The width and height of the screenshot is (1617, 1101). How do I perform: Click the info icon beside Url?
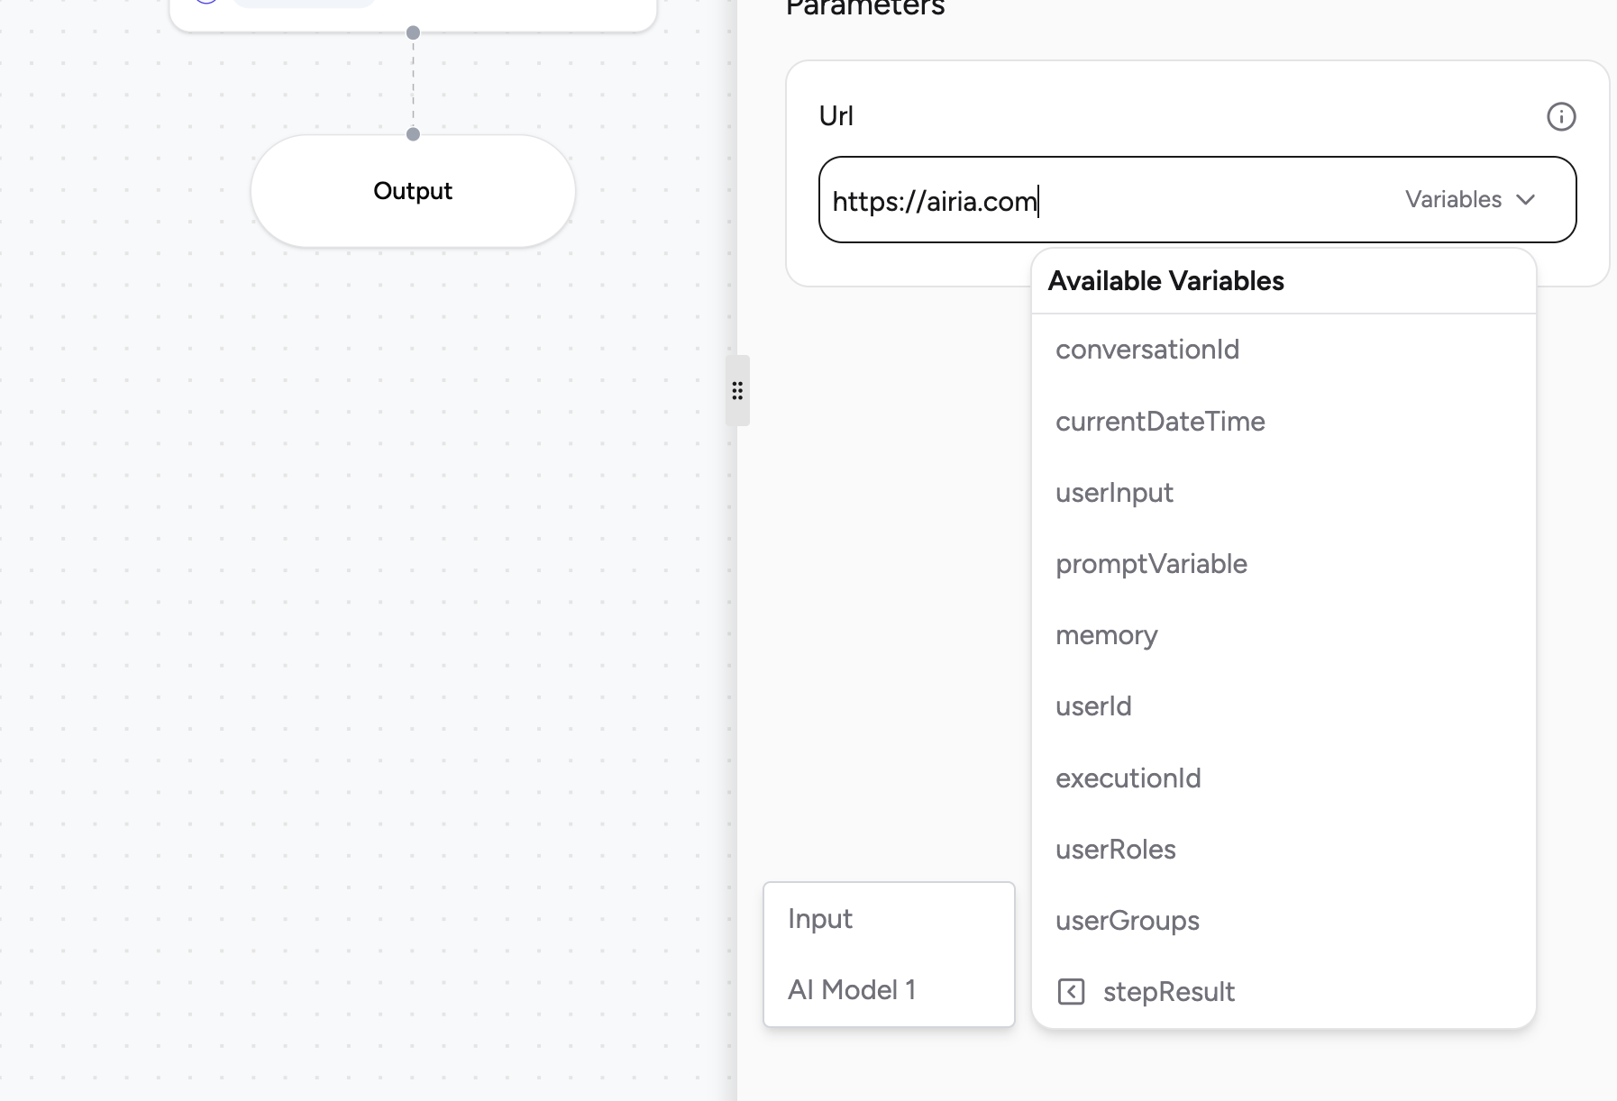coord(1561,116)
